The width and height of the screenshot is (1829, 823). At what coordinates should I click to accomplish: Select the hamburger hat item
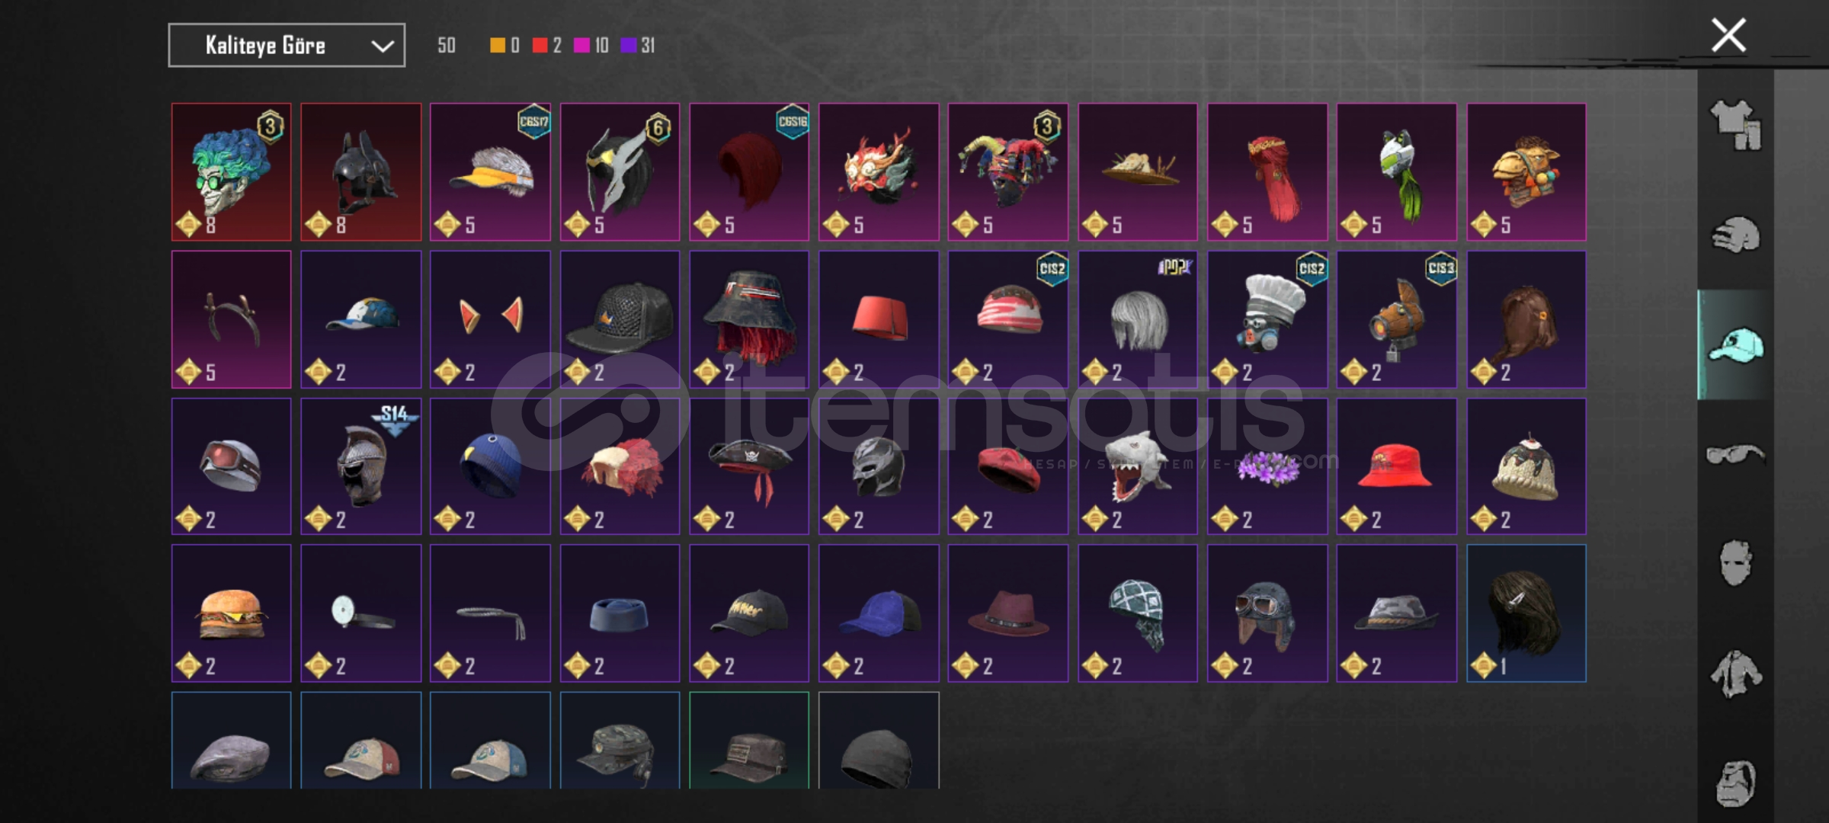232,613
